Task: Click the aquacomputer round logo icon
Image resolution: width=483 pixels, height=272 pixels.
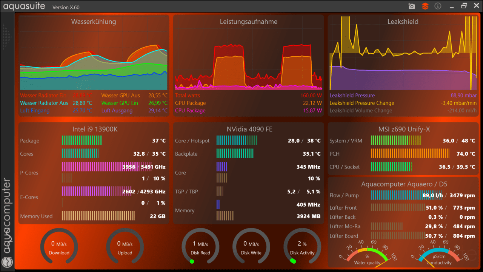Action: (x=7, y=262)
